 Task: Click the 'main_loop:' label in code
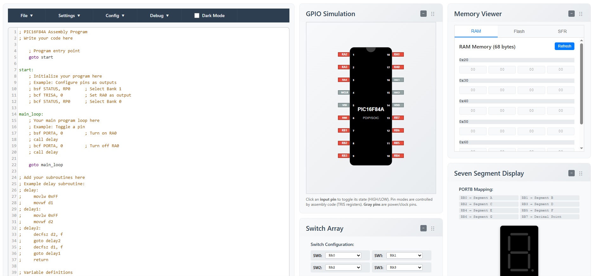[x=31, y=114]
